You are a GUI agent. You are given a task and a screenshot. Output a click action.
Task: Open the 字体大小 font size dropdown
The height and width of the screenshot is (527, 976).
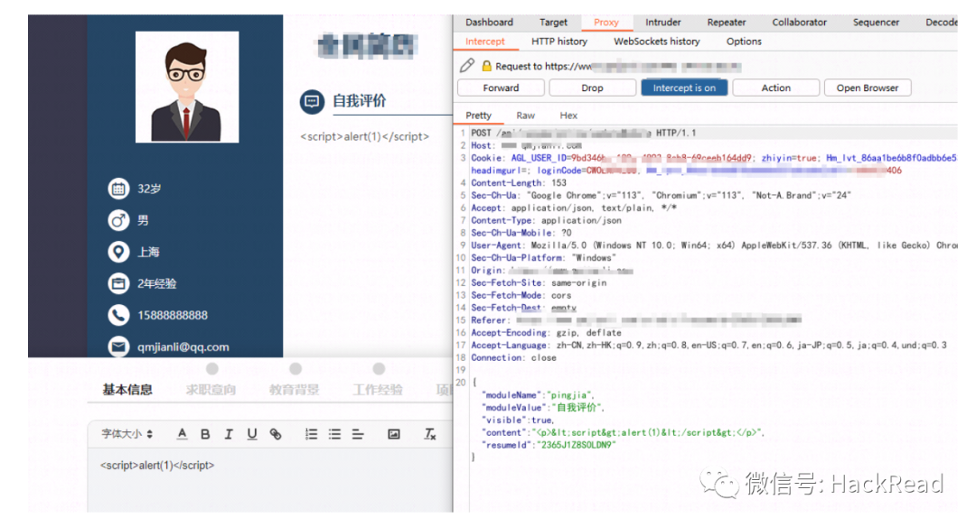(127, 434)
